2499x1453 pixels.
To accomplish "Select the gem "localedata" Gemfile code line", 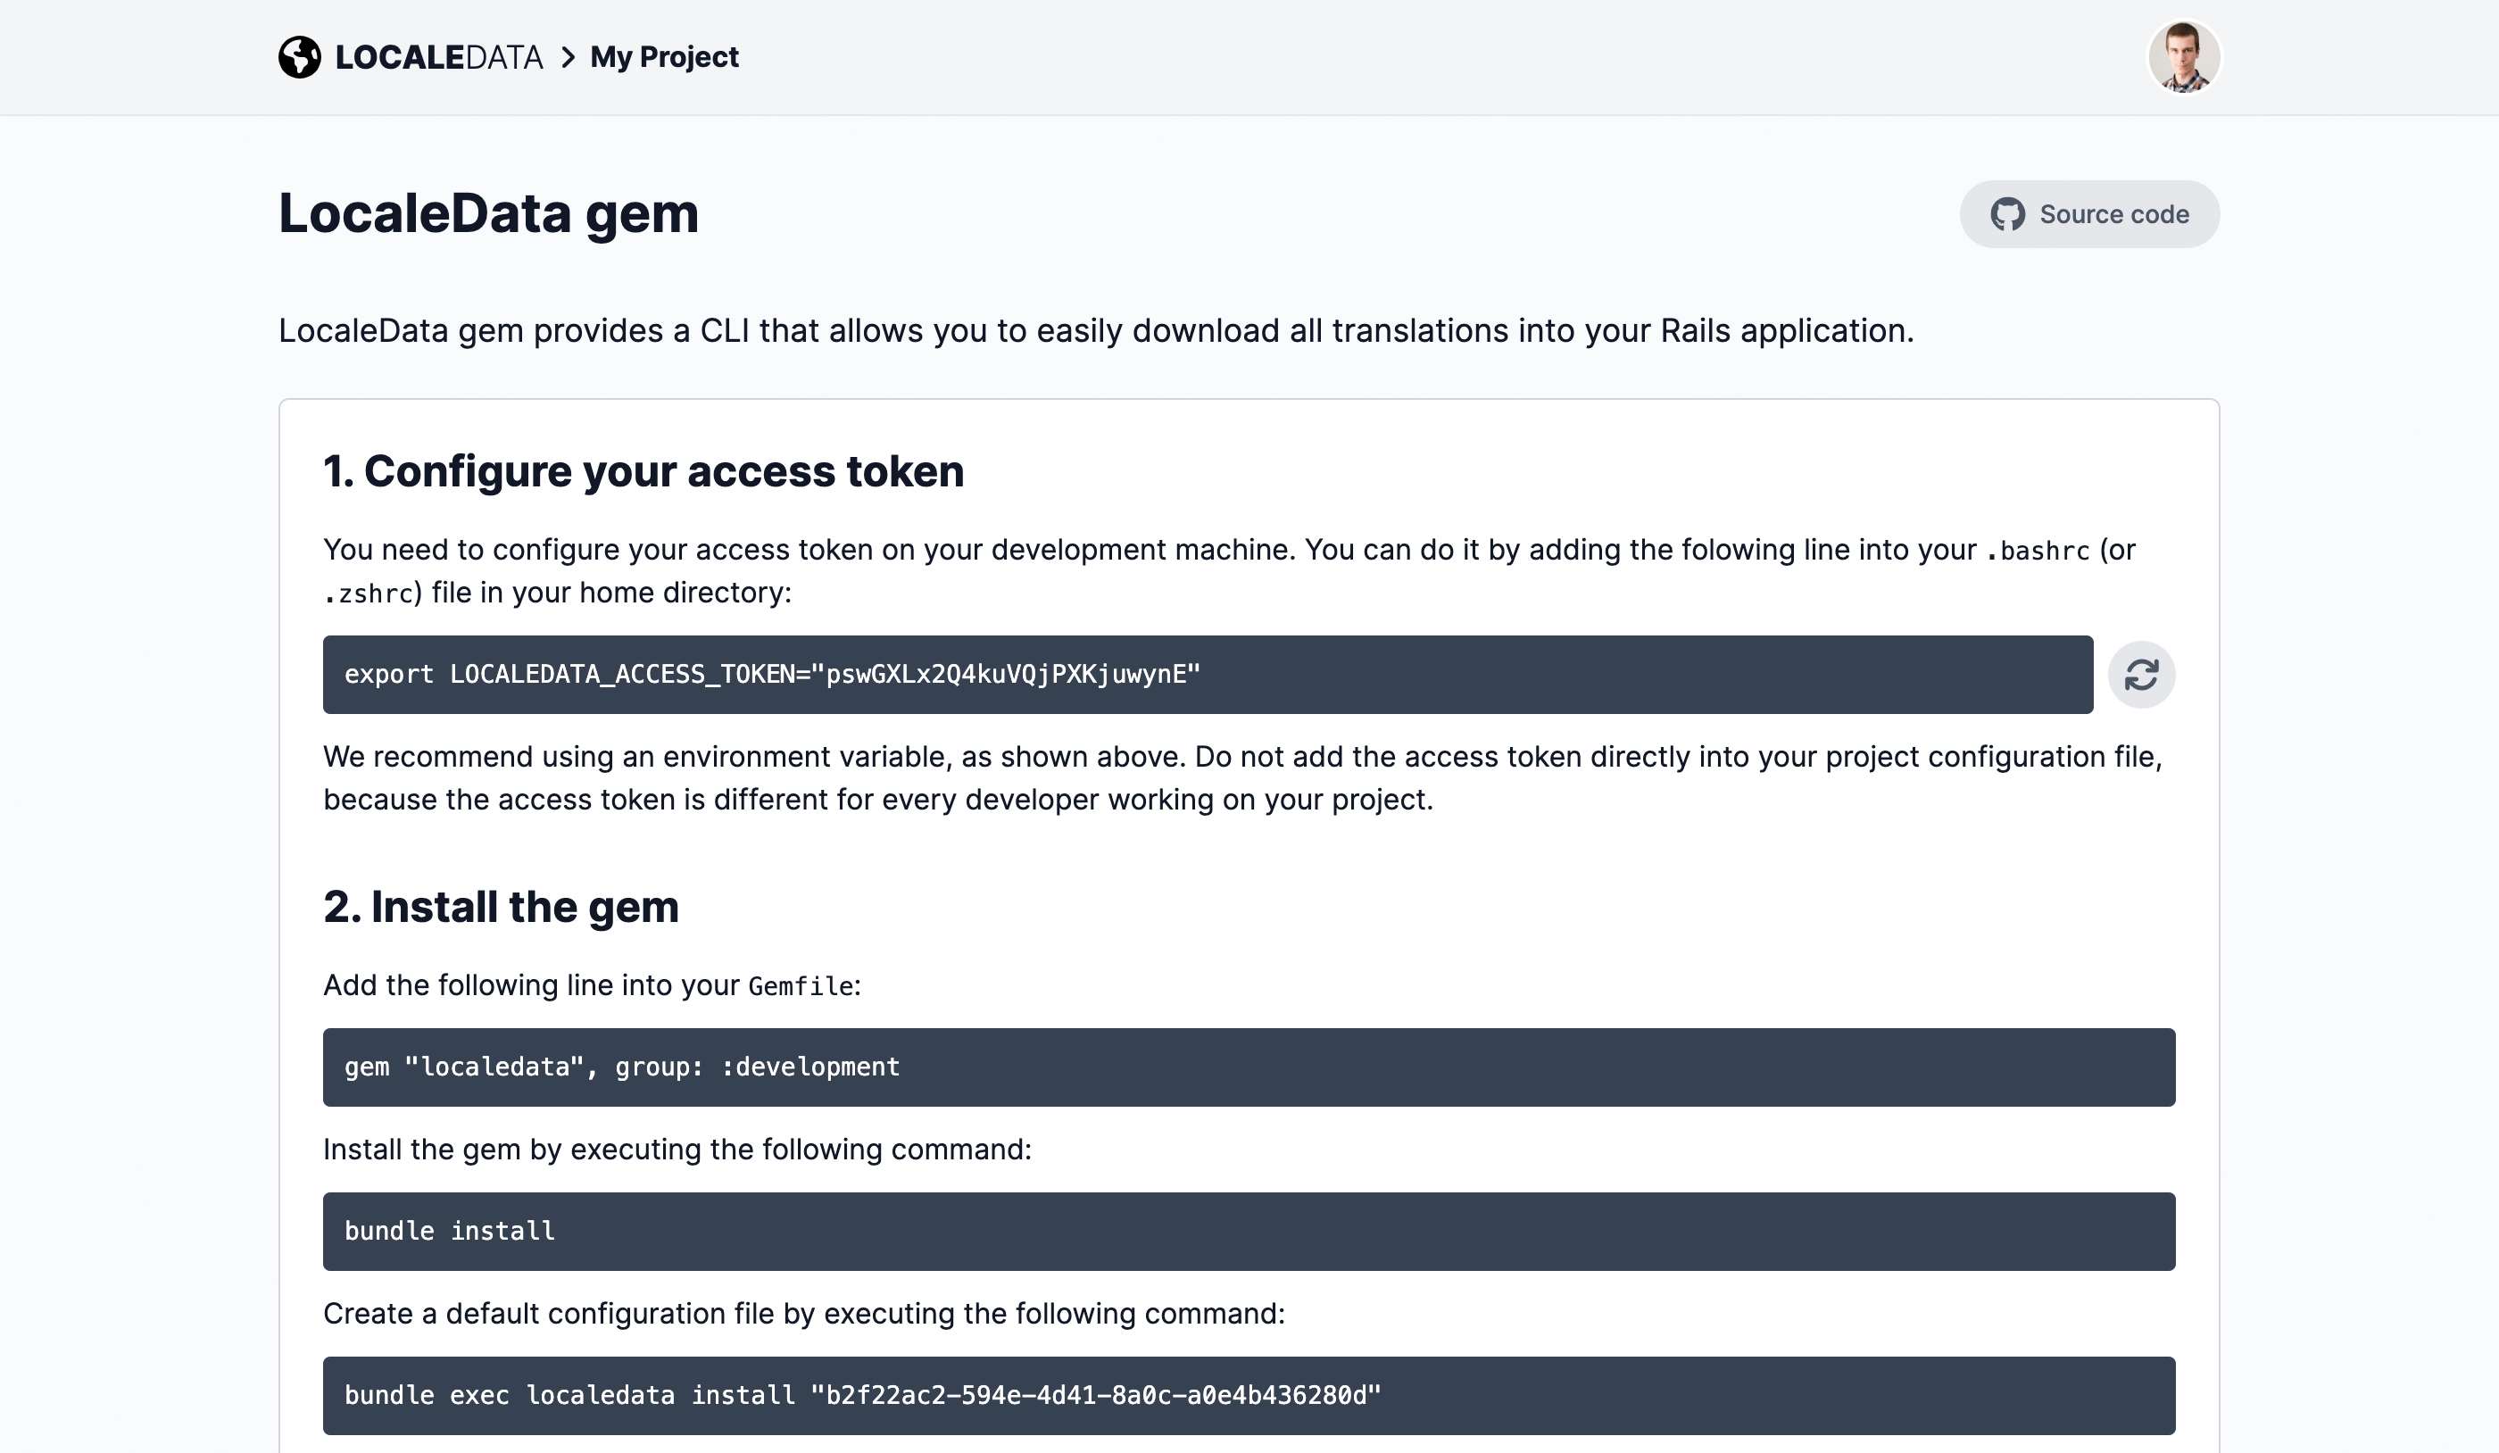I will (1249, 1067).
